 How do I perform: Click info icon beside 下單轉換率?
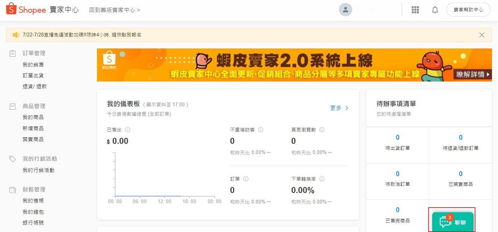(322, 179)
